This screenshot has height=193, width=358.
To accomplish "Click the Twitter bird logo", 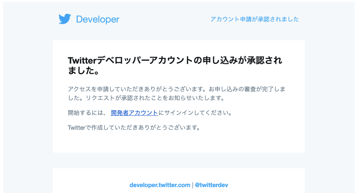I will 65,19.
